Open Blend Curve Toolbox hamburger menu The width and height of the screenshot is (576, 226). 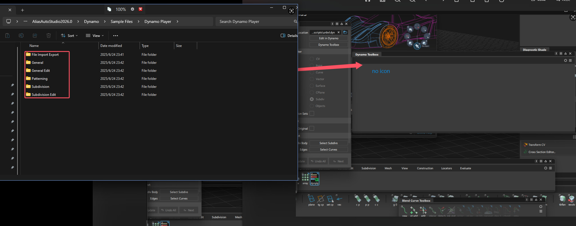click(x=541, y=211)
